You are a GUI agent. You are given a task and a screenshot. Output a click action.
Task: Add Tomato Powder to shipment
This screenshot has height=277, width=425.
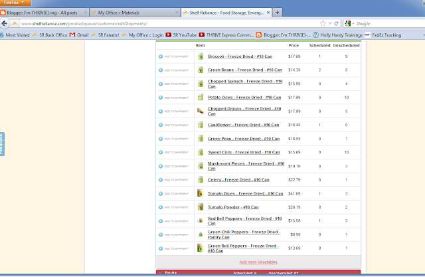click(x=173, y=207)
